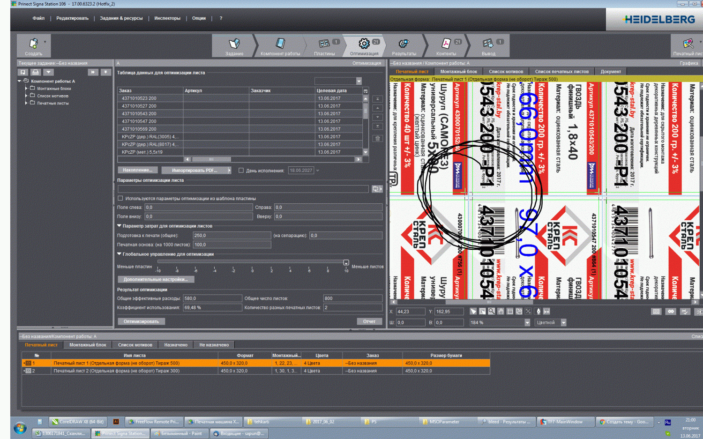Click the Оптимизировать button
Viewport: 703px width, 439px height.
(x=141, y=321)
